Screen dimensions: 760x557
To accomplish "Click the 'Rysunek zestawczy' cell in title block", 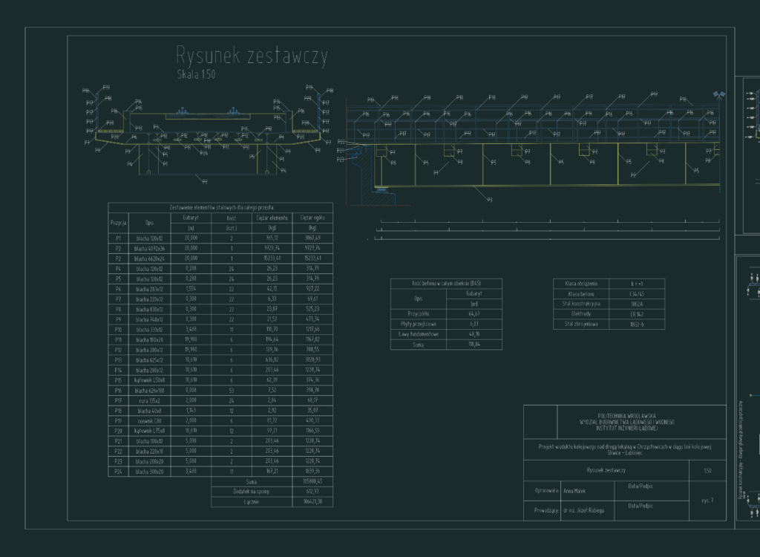I will (x=606, y=470).
